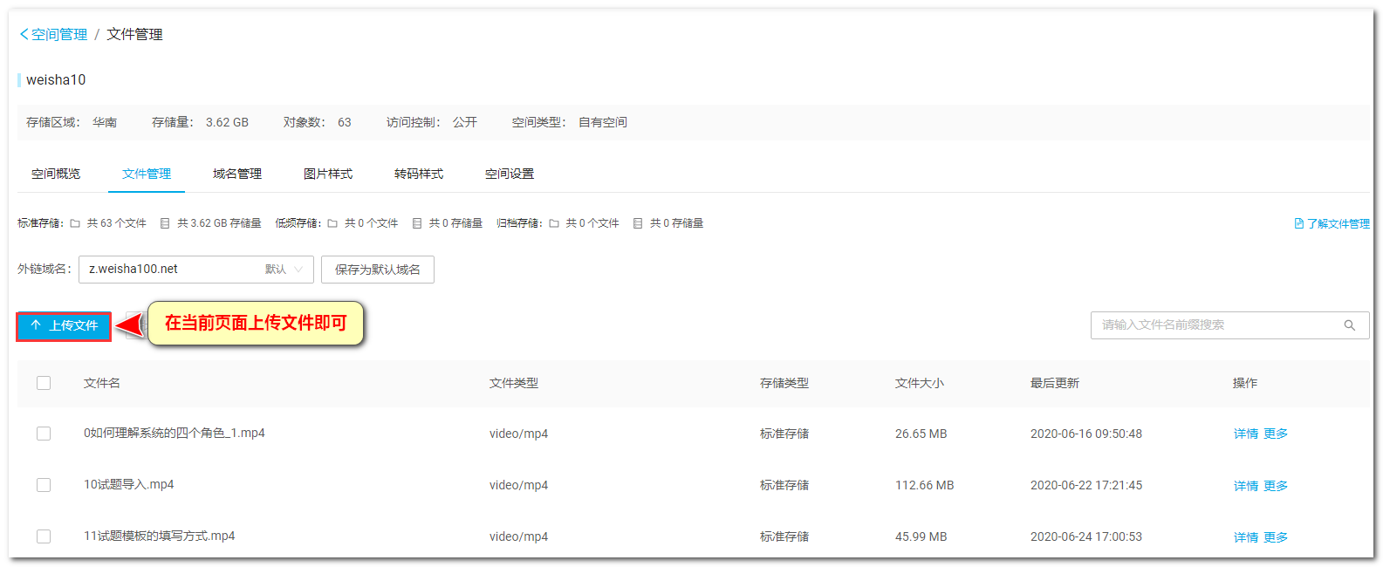Click the folder icon under 归档存储
The height and width of the screenshot is (567, 1383).
click(x=553, y=223)
